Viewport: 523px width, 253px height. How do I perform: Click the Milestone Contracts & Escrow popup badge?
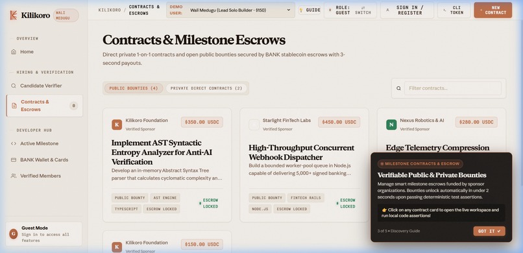pyautogui.click(x=420, y=163)
